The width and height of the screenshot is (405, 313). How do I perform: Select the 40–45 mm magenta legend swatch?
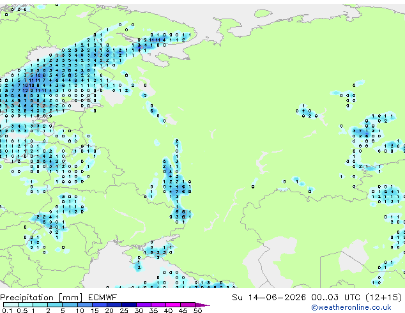coord(173,305)
